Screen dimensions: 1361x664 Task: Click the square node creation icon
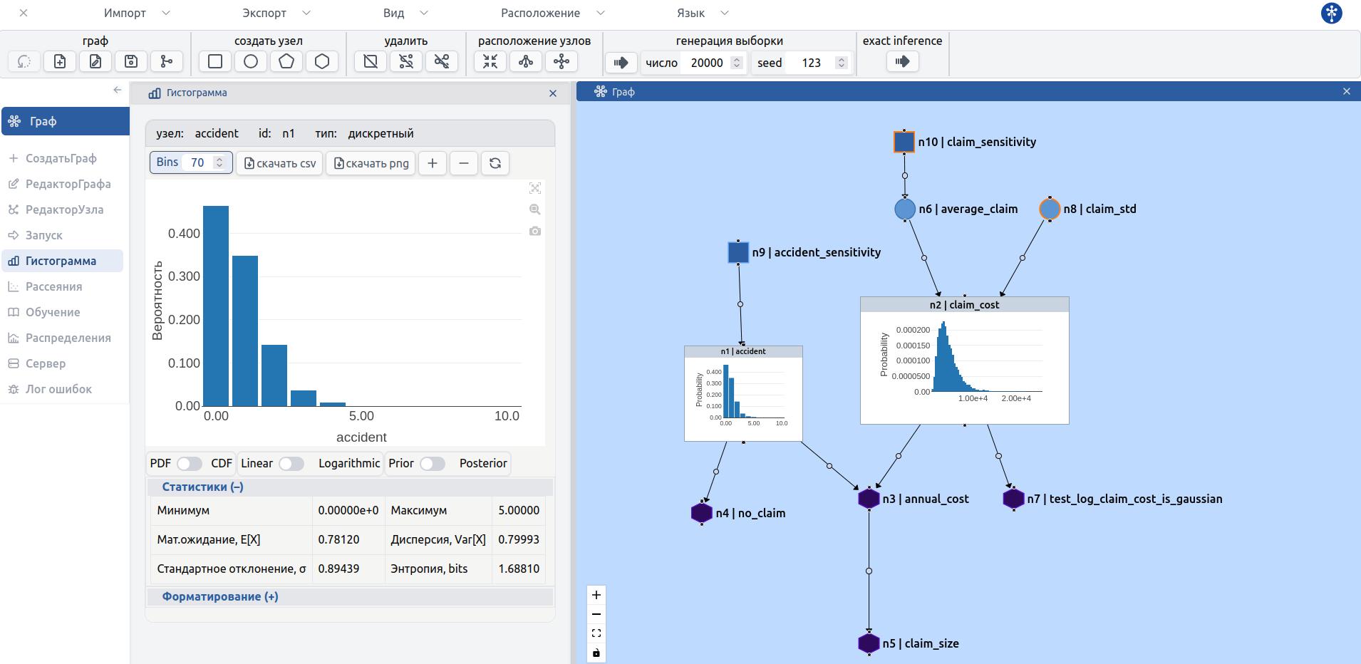(x=215, y=62)
